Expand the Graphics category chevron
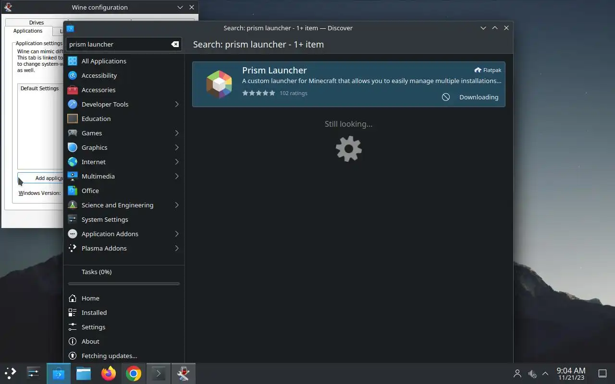The width and height of the screenshot is (615, 384). 176,147
